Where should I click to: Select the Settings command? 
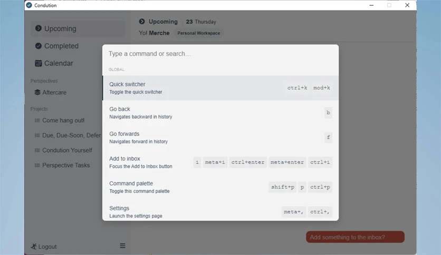point(220,210)
